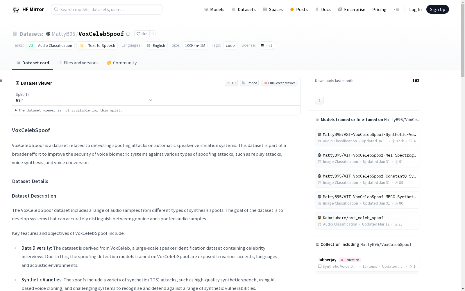Click the like count number

(x=152, y=34)
